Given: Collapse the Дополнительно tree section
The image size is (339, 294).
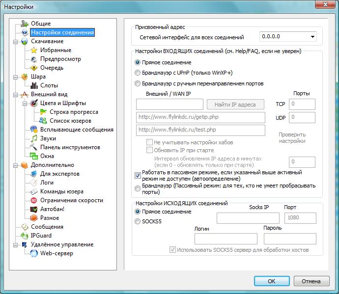Looking at the screenshot, I should (x=17, y=165).
